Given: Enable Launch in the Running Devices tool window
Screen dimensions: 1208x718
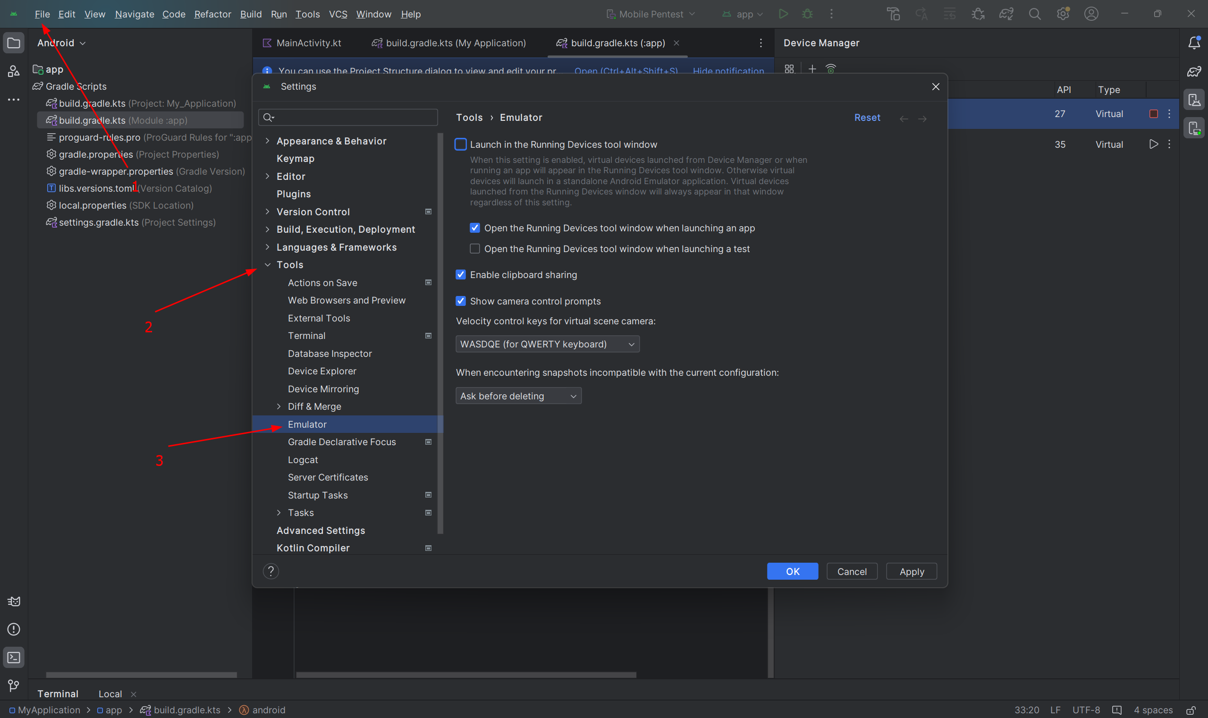Looking at the screenshot, I should (461, 144).
